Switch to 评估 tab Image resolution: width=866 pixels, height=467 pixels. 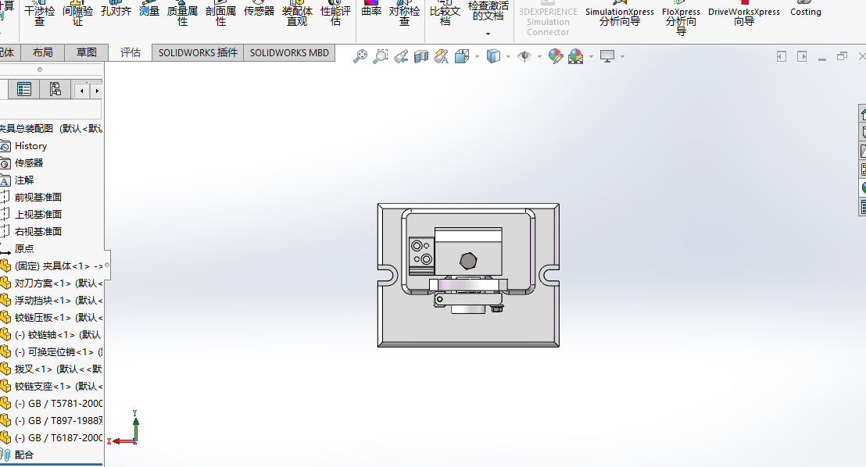click(131, 52)
